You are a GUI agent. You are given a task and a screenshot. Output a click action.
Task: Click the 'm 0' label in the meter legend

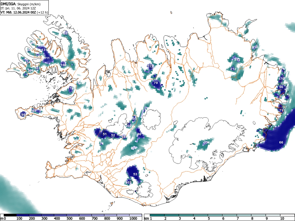click(3, 219)
